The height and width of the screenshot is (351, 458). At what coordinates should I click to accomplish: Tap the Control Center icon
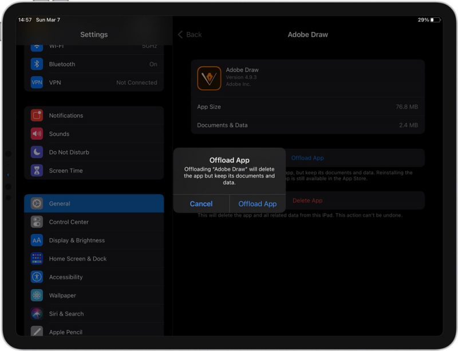coord(37,222)
